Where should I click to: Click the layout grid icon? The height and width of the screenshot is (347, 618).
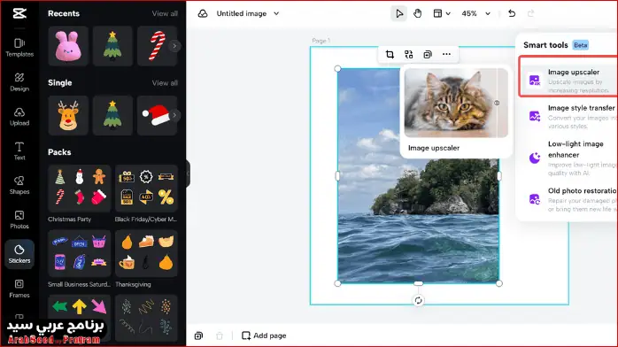coord(437,13)
